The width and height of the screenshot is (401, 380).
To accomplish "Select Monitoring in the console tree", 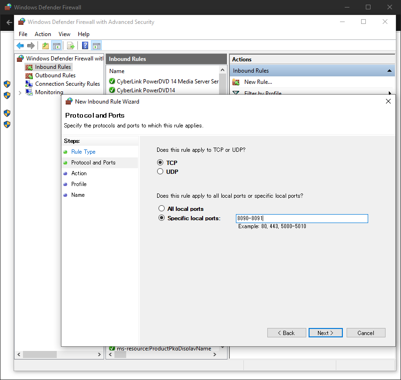I will [49, 92].
